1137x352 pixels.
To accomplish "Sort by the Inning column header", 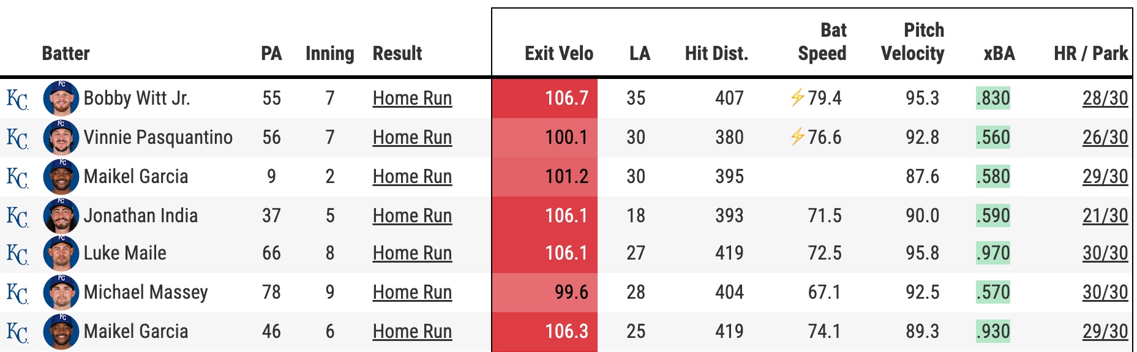I will pyautogui.click(x=329, y=53).
